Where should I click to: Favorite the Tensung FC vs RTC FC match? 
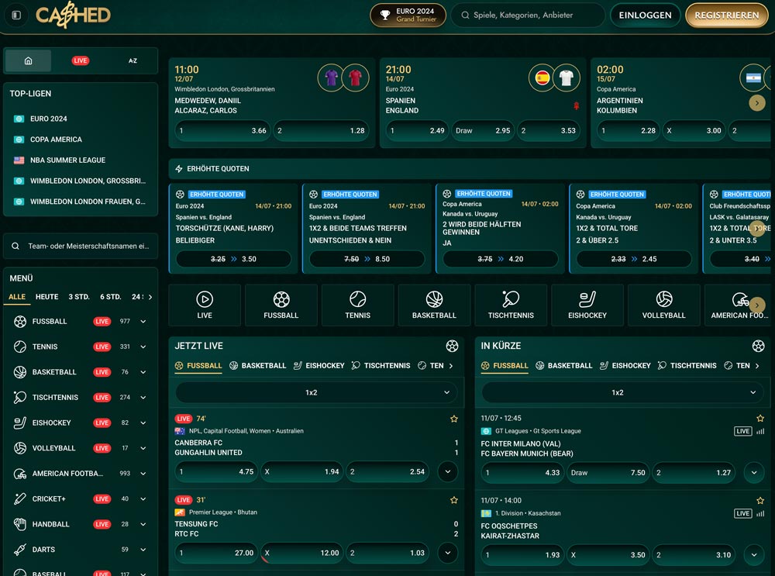click(x=453, y=500)
